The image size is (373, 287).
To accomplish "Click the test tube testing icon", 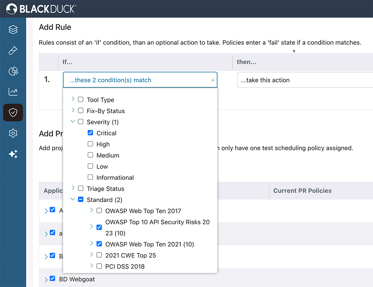I will pyautogui.click(x=13, y=50).
